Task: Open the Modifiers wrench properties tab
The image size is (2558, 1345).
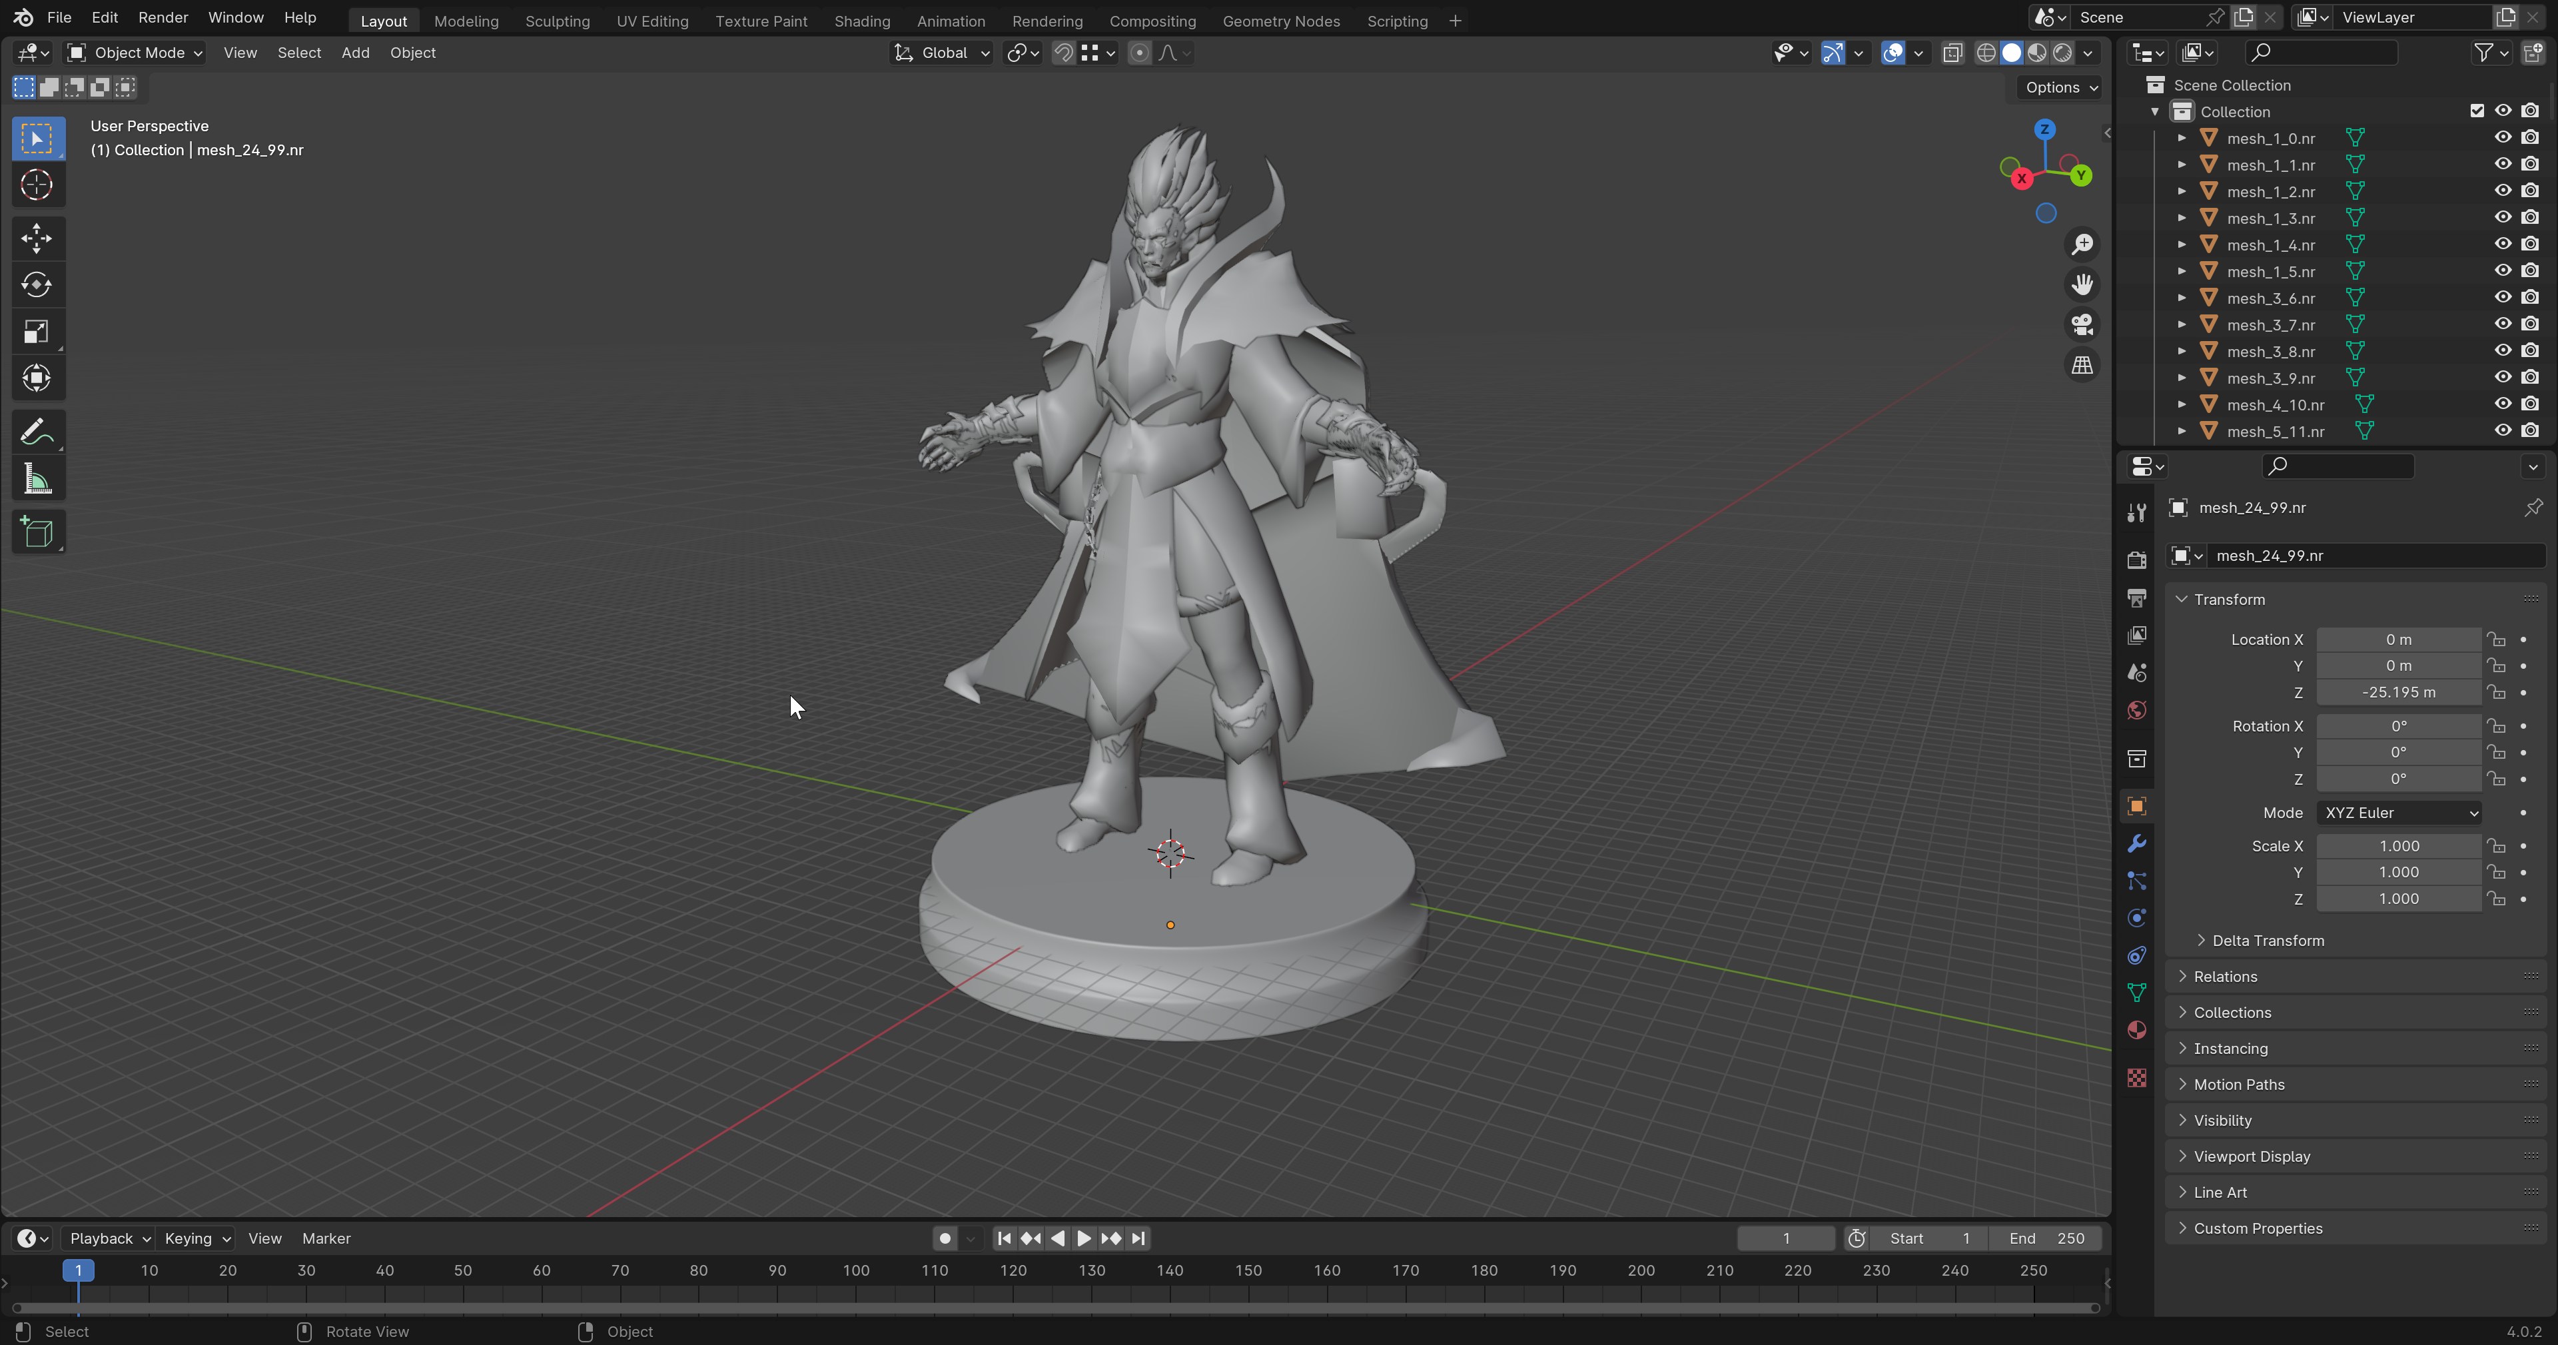Action: click(2137, 843)
